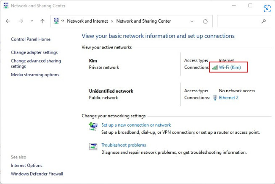Open the Ethernet 2 connection link
Image resolution: width=275 pixels, height=184 pixels.
click(x=228, y=98)
